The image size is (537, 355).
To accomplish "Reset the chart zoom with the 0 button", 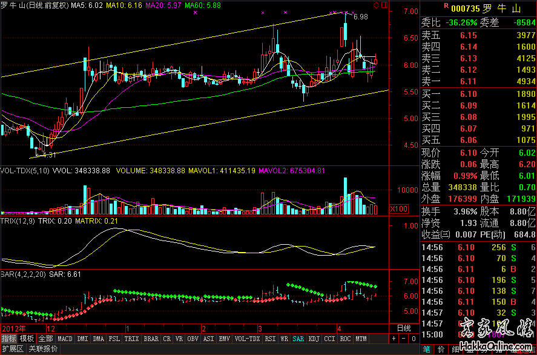I will point(413,339).
